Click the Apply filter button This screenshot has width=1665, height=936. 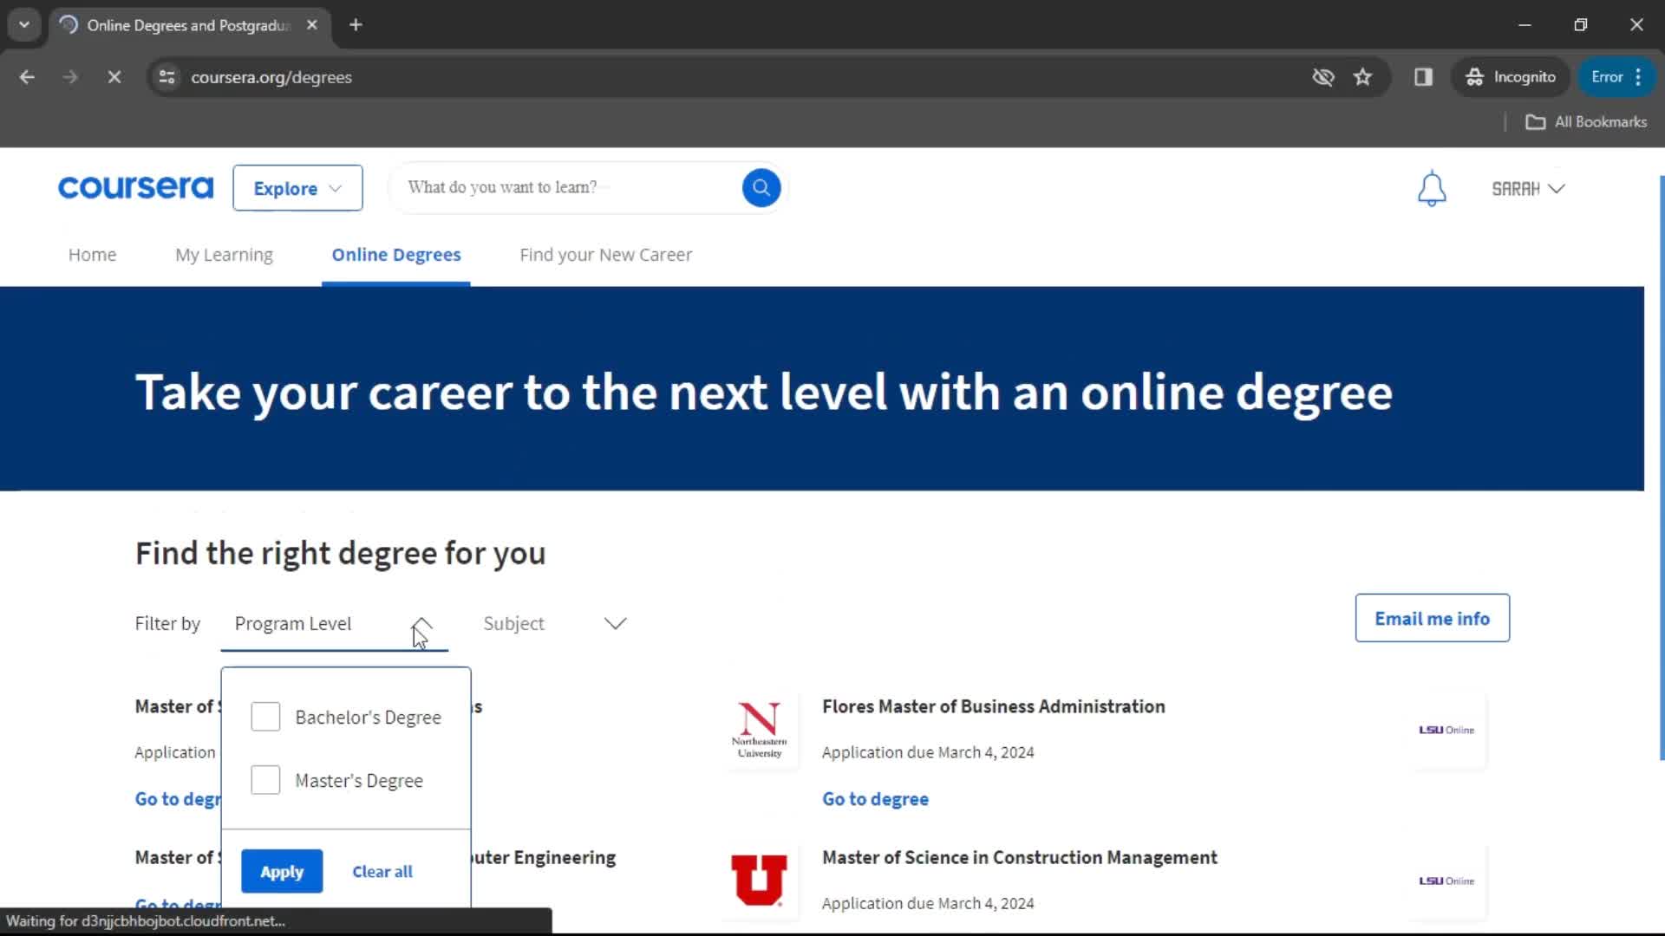(x=281, y=871)
